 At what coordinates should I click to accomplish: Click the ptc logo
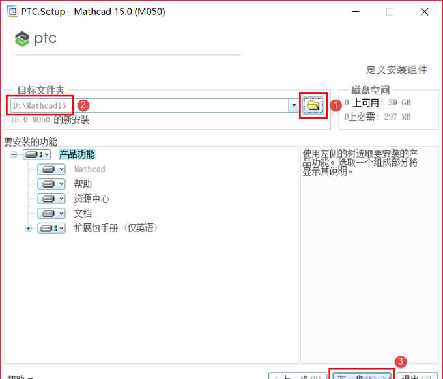tap(36, 38)
